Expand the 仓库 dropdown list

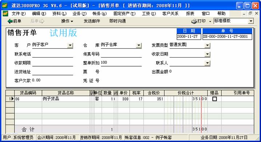pos(138,45)
